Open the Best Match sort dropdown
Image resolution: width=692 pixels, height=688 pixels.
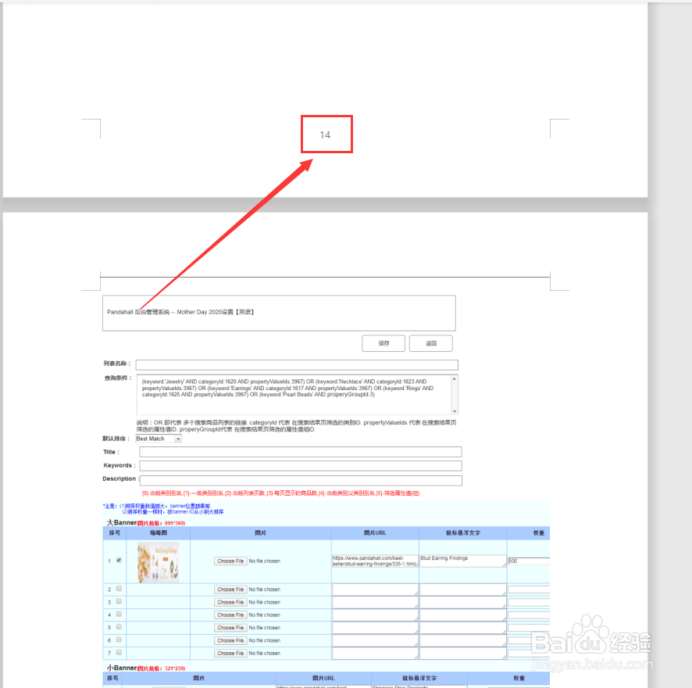[x=159, y=439]
